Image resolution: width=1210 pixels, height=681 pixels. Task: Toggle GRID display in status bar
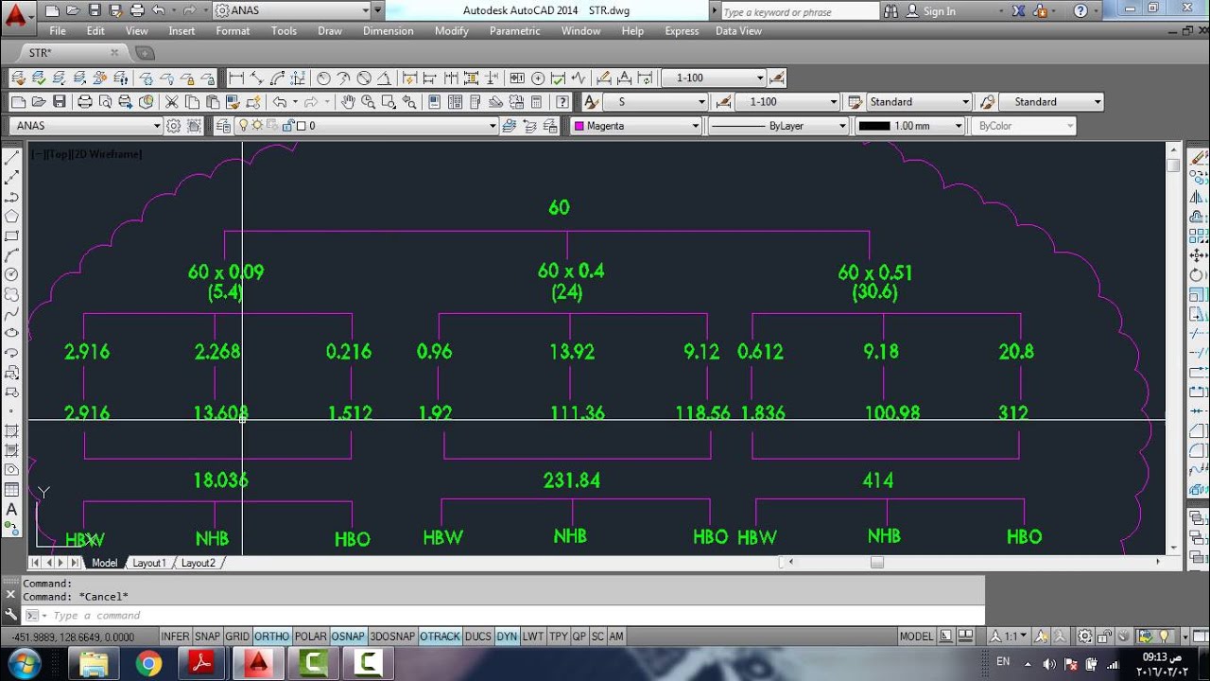point(237,637)
